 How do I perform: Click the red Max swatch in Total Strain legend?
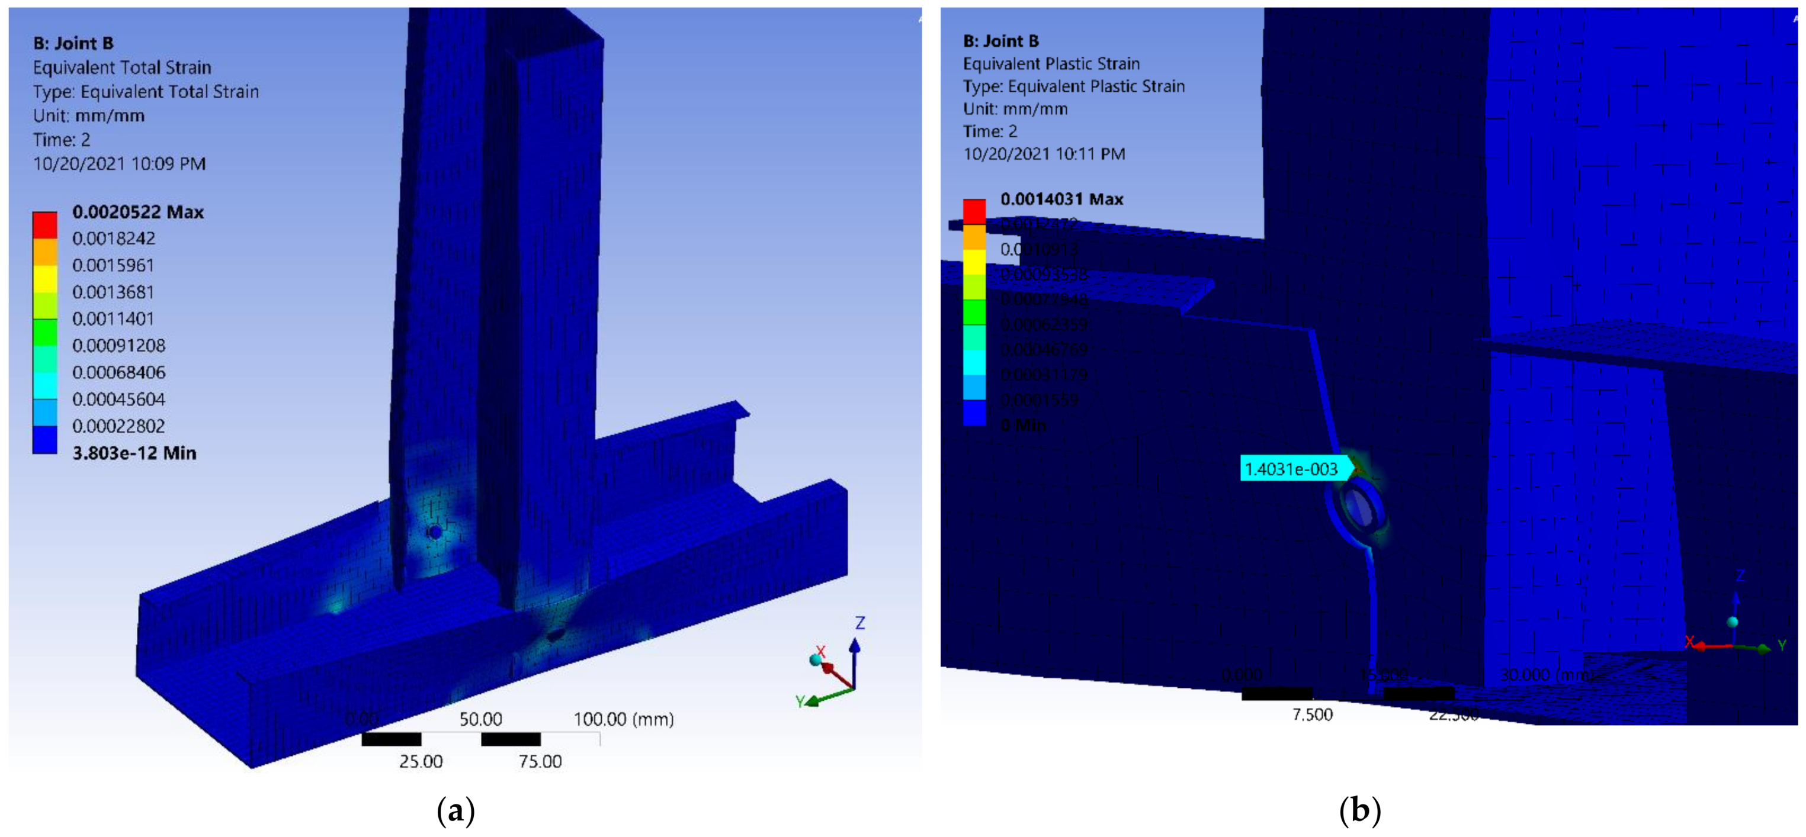coord(45,225)
